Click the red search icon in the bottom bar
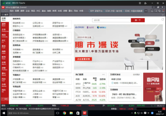Viewport: 166px width, 116px height. pos(164,109)
